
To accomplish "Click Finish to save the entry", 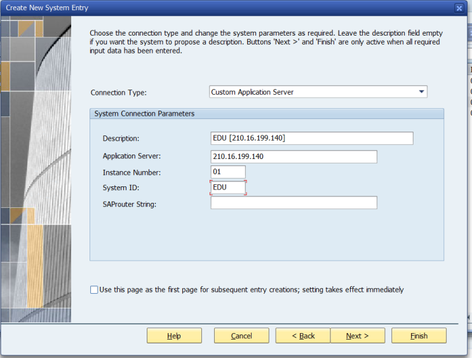I will [419, 336].
